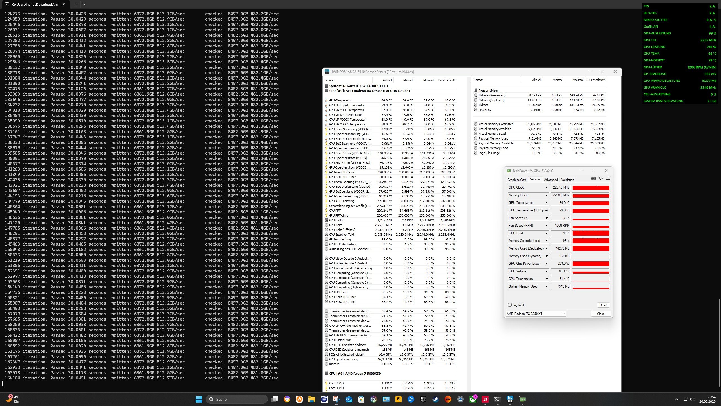Switch to the Advanced tab
This screenshot has width=721, height=406.
[x=551, y=180]
